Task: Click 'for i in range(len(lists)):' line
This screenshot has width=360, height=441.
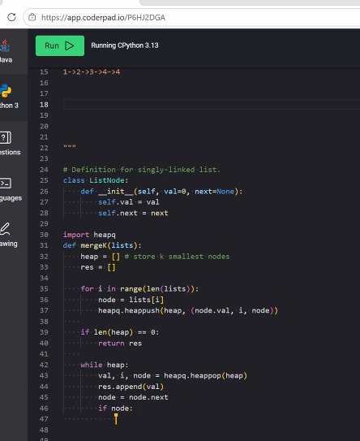Action: [x=139, y=289]
